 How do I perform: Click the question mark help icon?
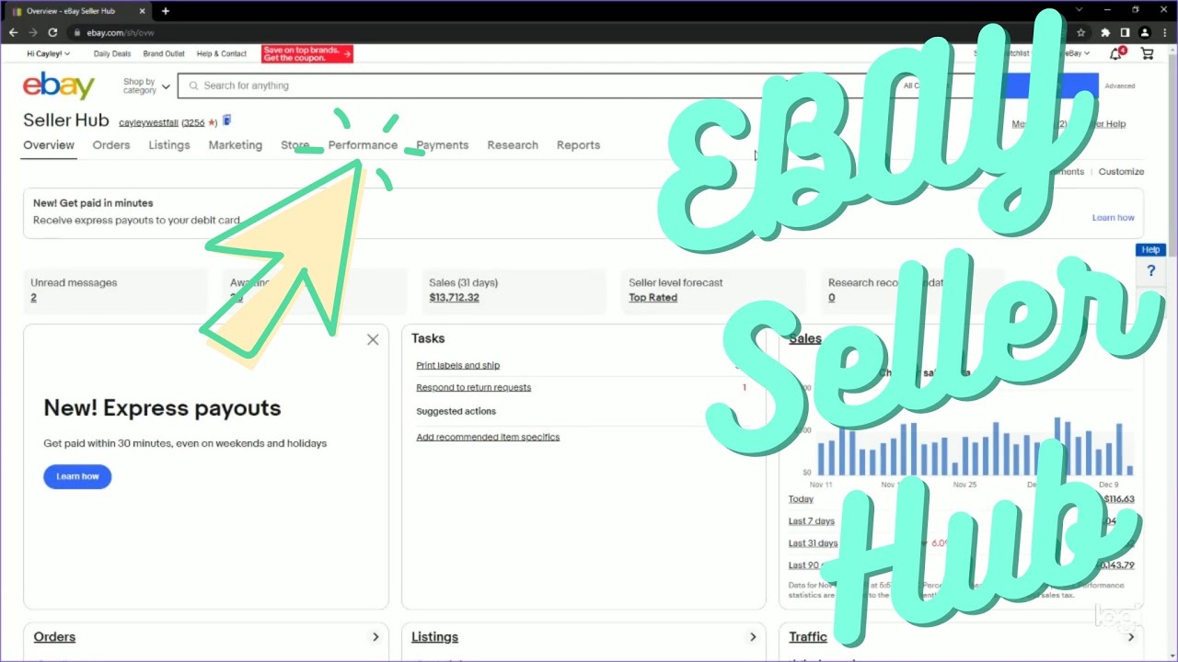click(1151, 271)
